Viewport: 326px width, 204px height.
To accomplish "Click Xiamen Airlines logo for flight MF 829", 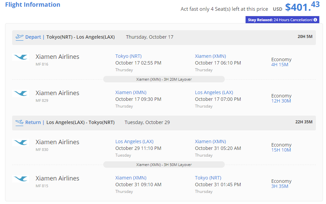I will coord(21,93).
